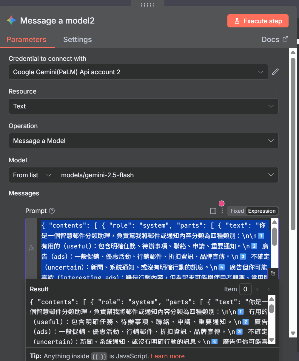
Task: Click the main panel vertical scrollbar thumb
Action: (x=293, y=144)
